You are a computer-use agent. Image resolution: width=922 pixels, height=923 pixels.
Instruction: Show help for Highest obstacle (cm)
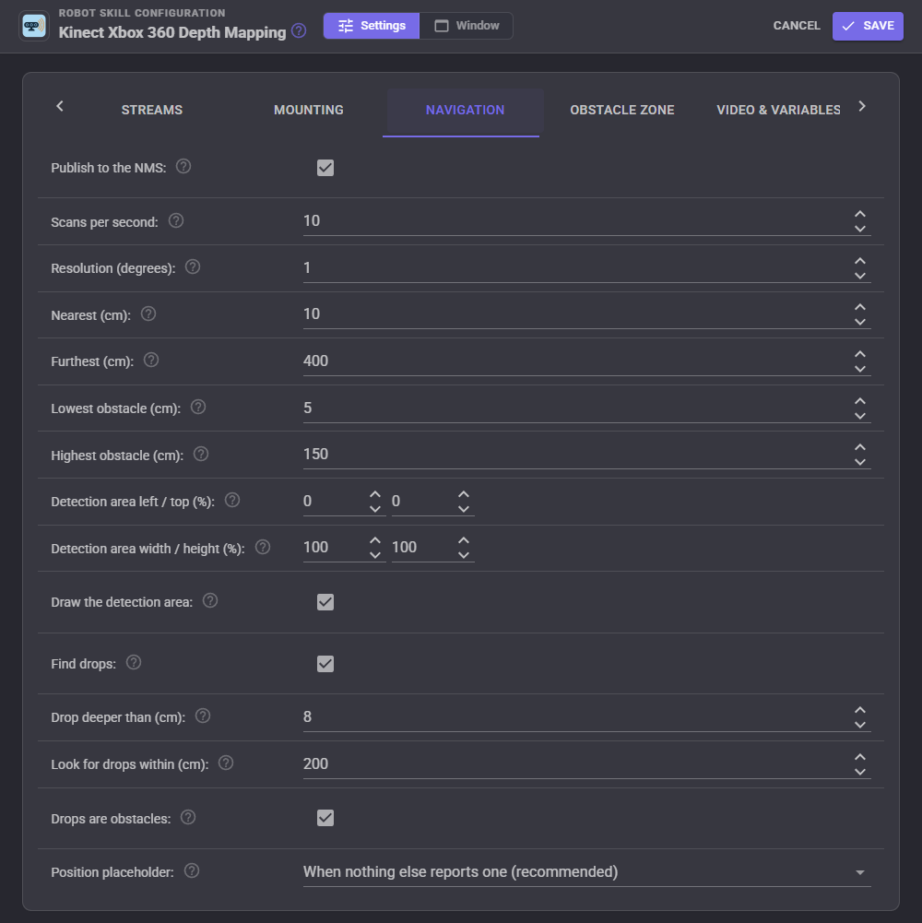[x=201, y=454]
